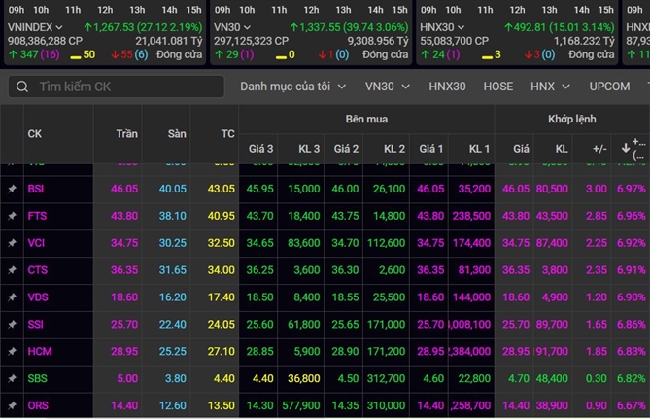650x419 pixels.
Task: Click the pin icon beside FTS
Action: [12, 215]
